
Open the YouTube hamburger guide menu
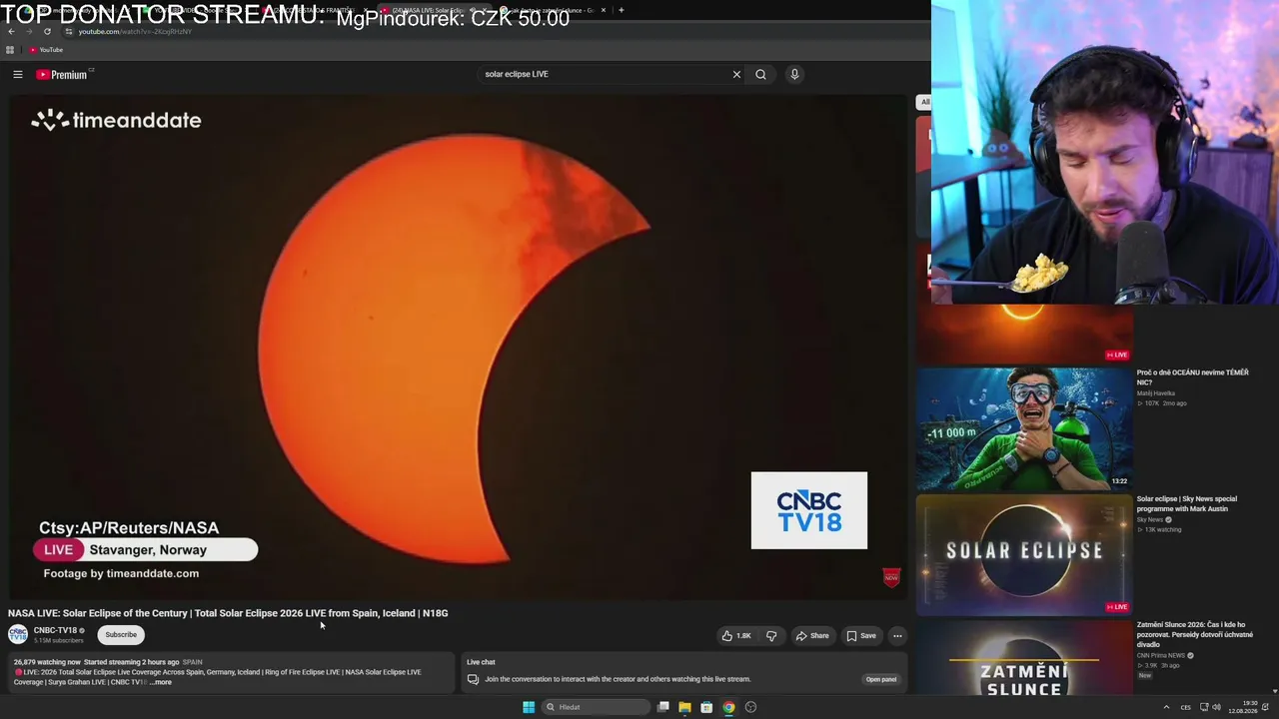tap(17, 74)
